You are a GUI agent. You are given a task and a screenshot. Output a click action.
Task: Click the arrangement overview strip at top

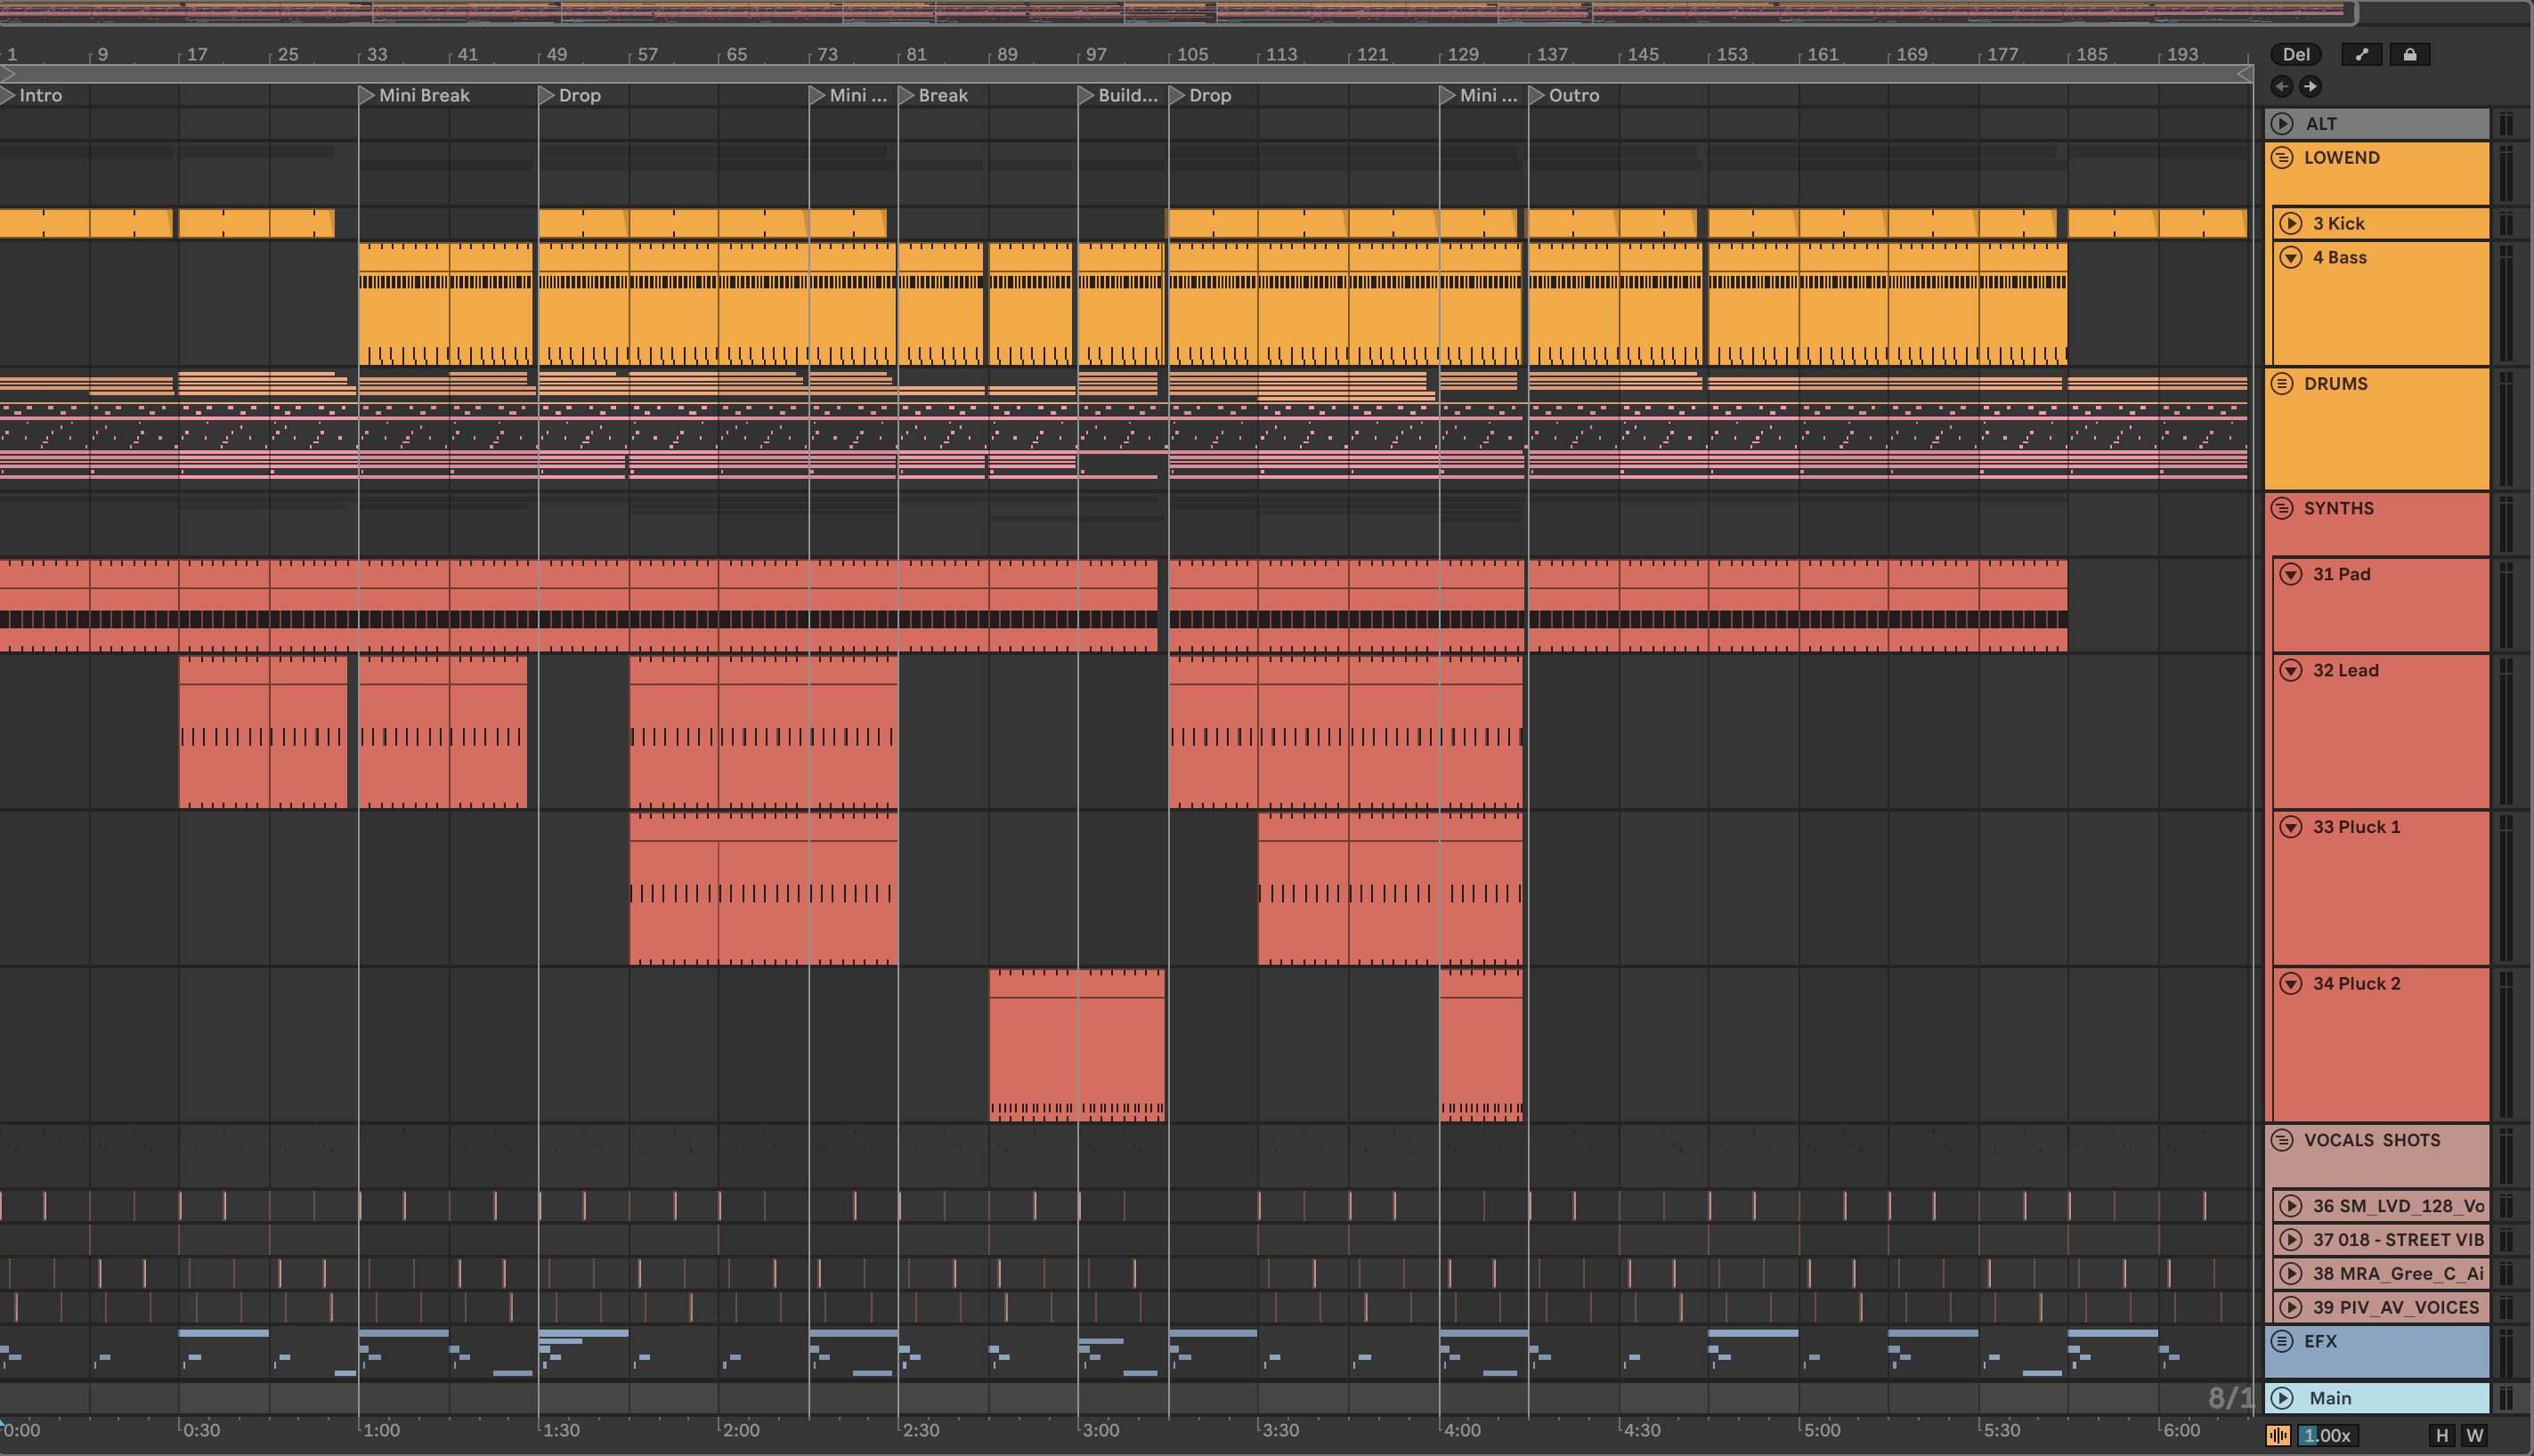(1179, 12)
